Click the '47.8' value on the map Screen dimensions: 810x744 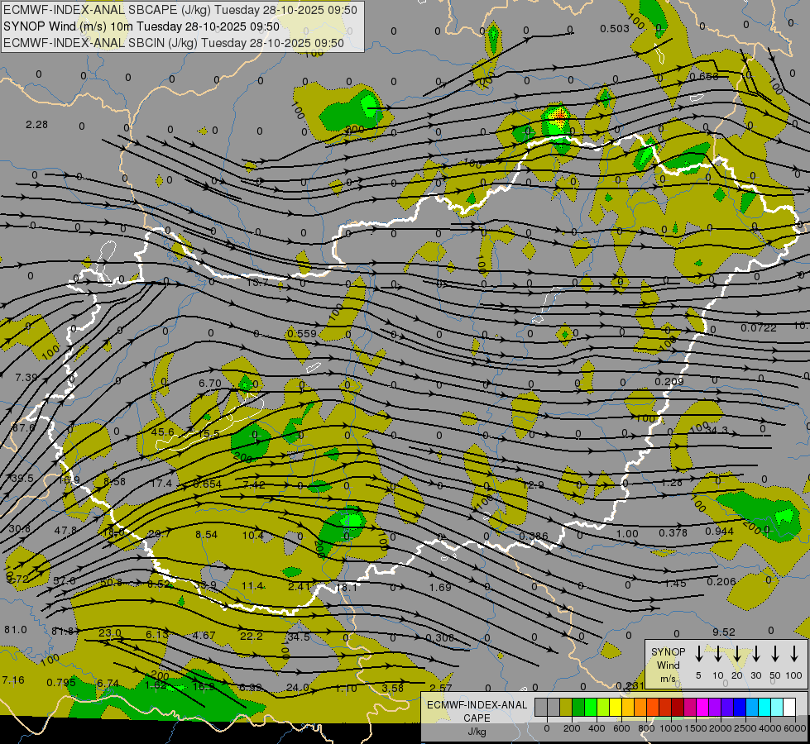[65, 530]
